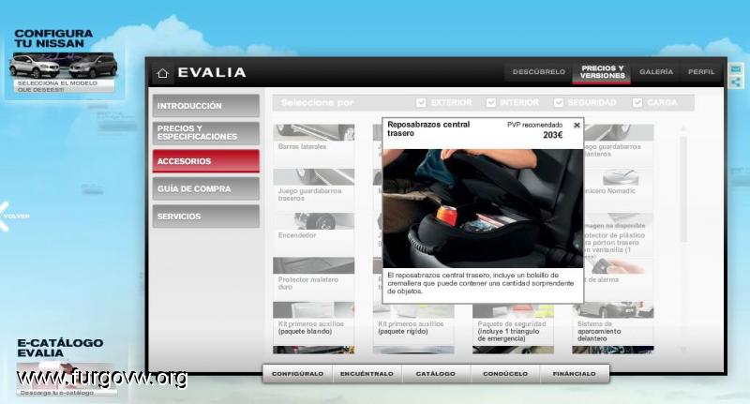Click the CONDÚCELO button
Viewport: 750px width, 404px height.
pos(505,374)
